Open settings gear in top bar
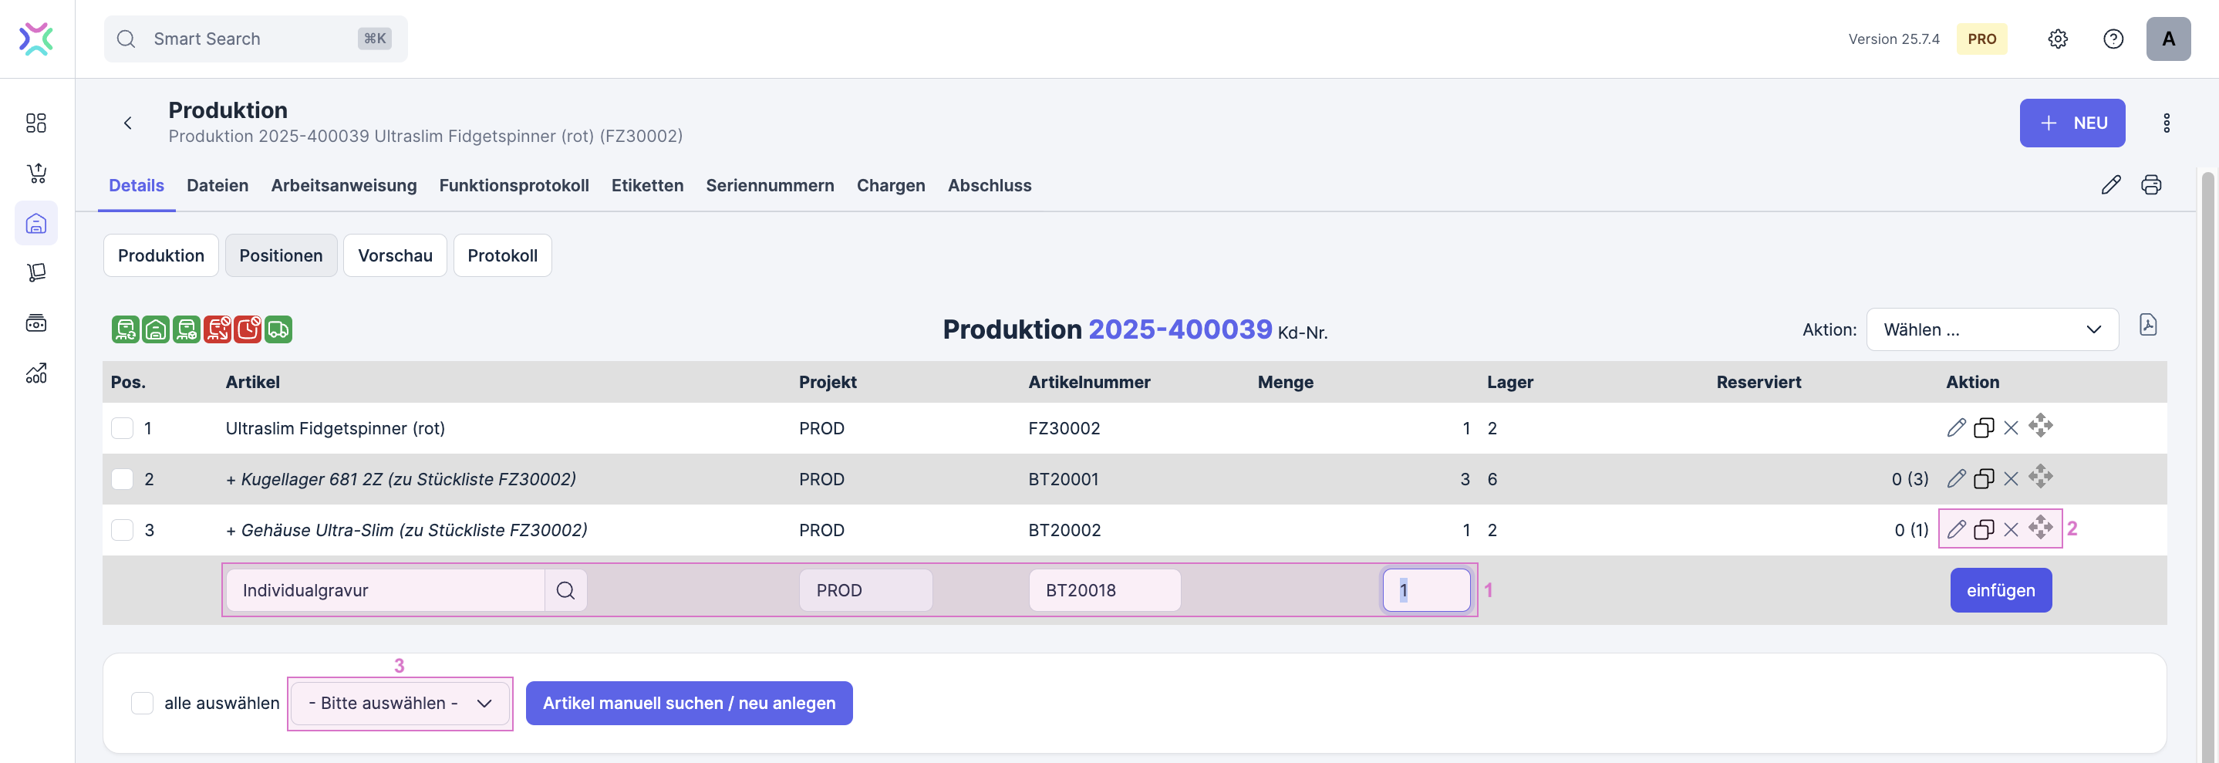2219x763 pixels. tap(2057, 39)
